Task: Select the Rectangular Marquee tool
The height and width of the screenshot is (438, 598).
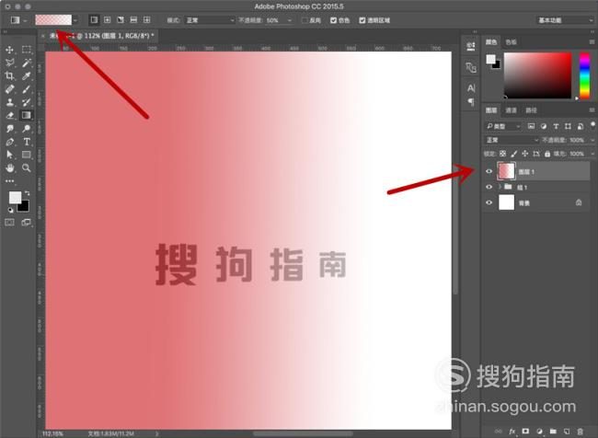Action: [x=27, y=50]
